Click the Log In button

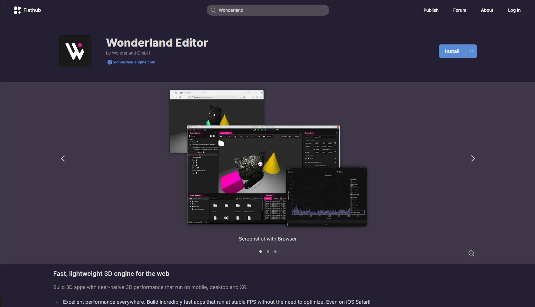coord(514,10)
